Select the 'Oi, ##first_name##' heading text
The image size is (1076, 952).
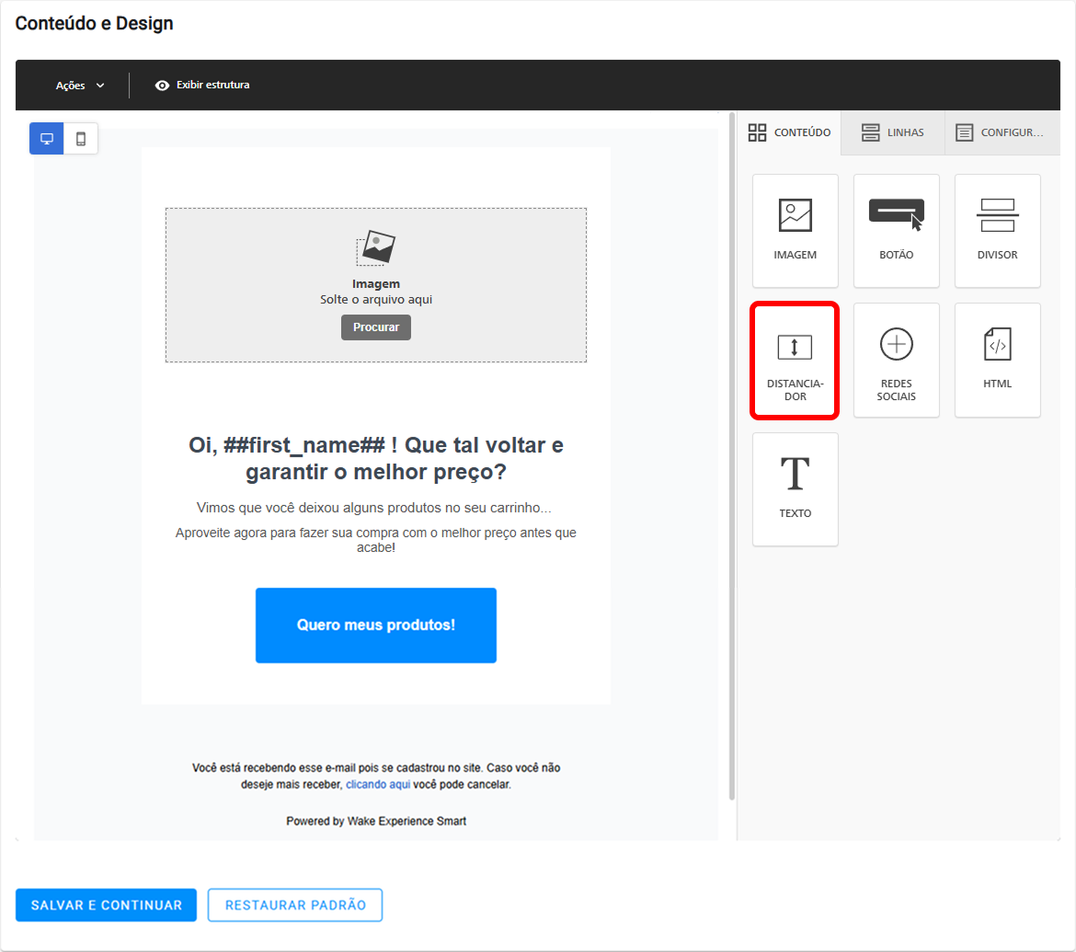[x=376, y=458]
